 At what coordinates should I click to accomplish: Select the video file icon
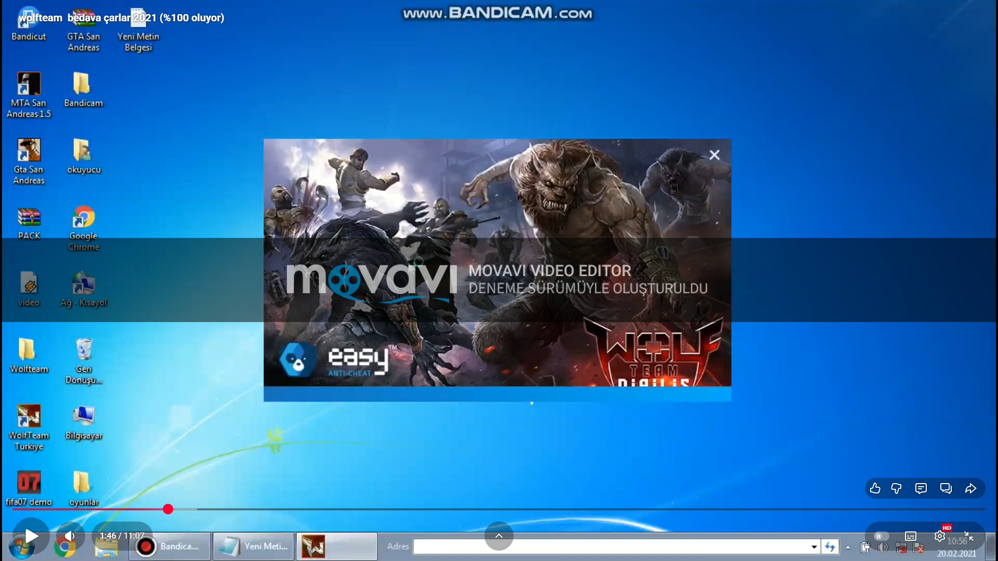(x=29, y=289)
